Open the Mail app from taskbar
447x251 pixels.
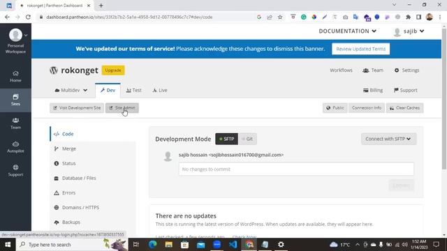(200, 245)
